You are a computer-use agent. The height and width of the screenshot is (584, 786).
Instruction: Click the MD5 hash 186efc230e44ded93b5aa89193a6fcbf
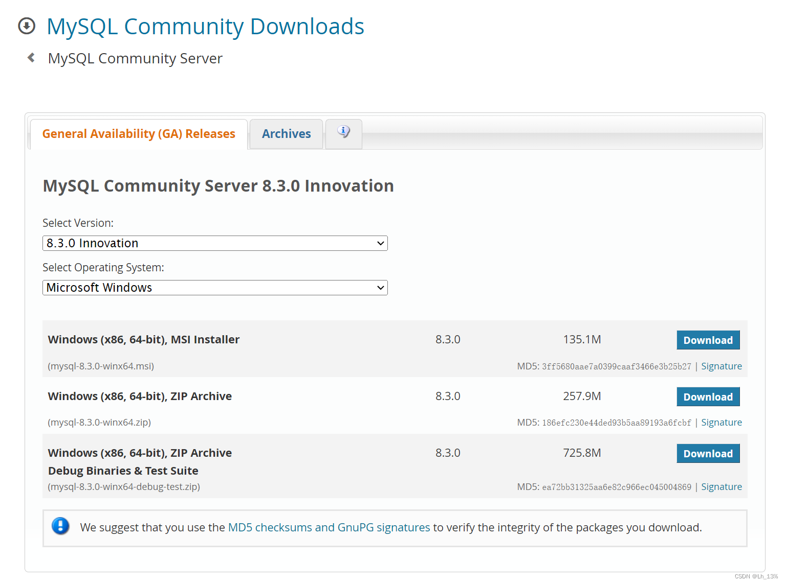pos(617,423)
